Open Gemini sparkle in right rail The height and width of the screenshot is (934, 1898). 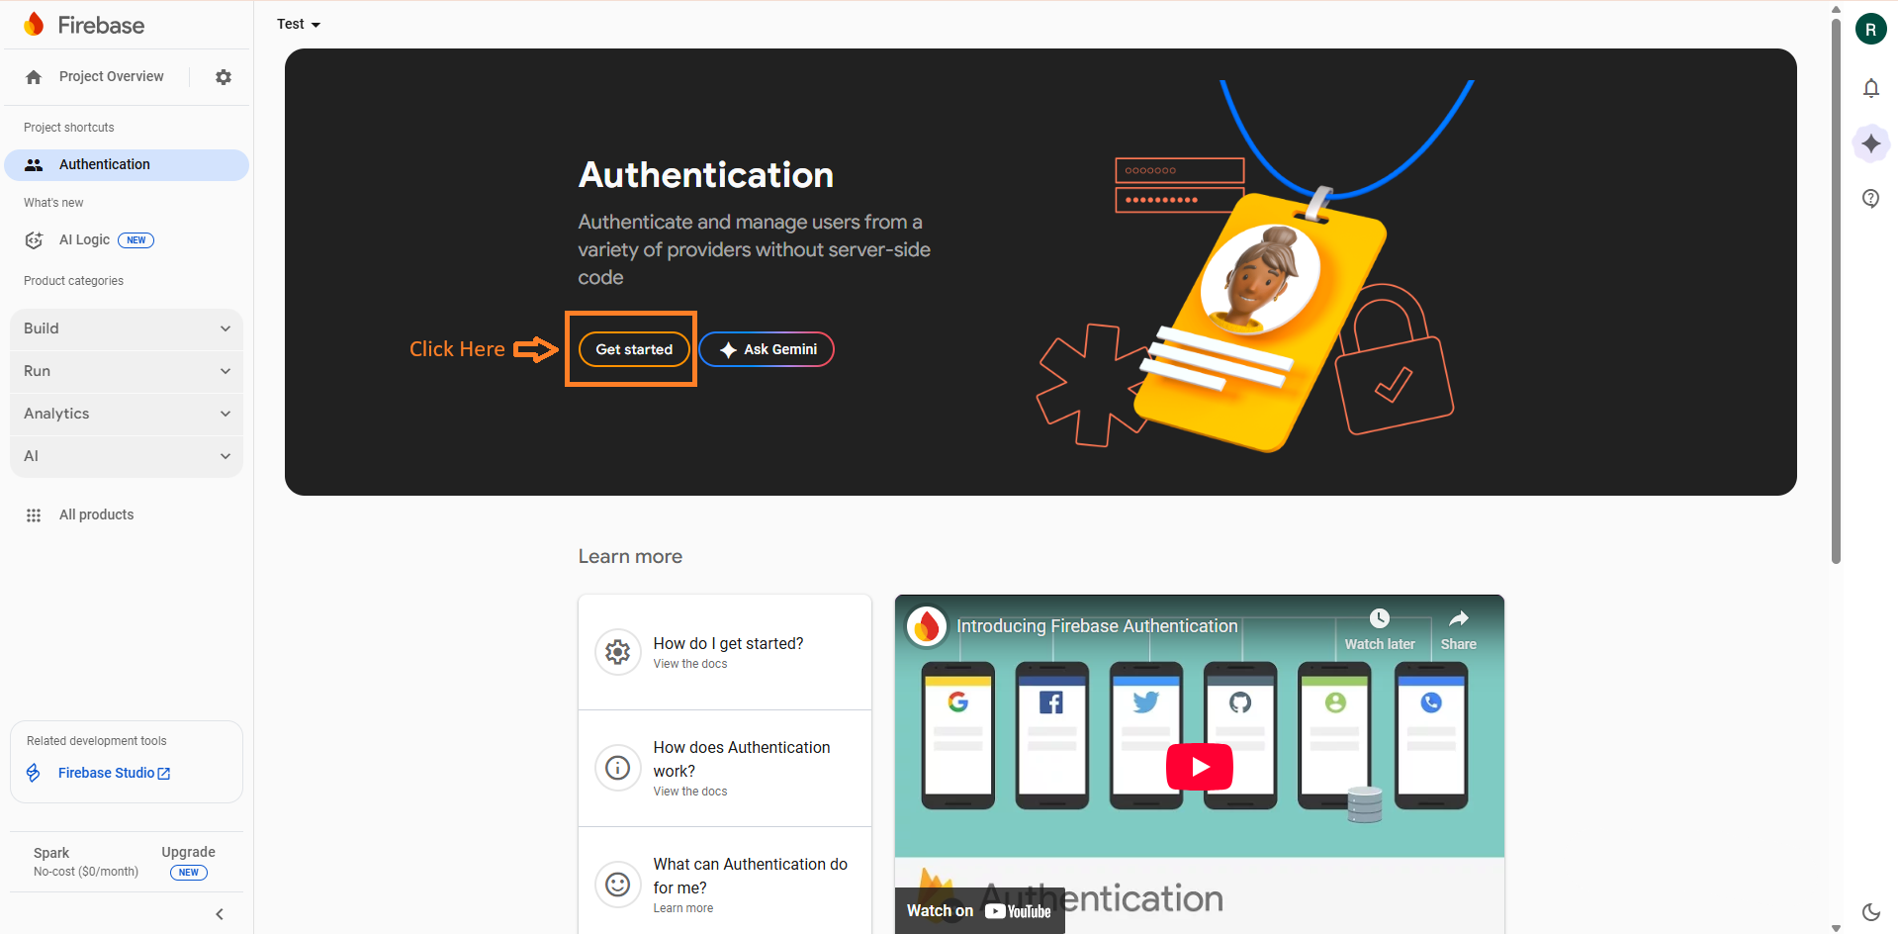(x=1870, y=143)
